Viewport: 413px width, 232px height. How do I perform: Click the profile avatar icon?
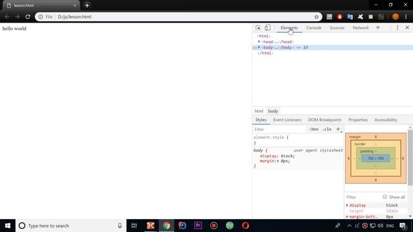click(x=396, y=17)
